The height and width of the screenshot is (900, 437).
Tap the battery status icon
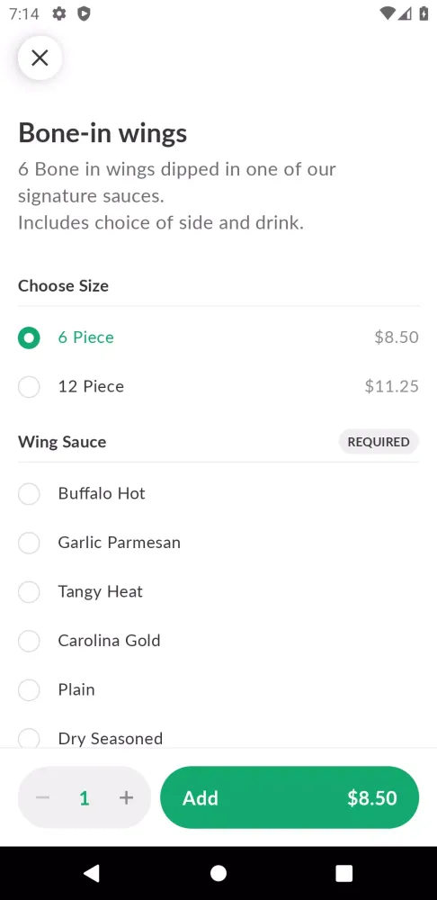(424, 13)
